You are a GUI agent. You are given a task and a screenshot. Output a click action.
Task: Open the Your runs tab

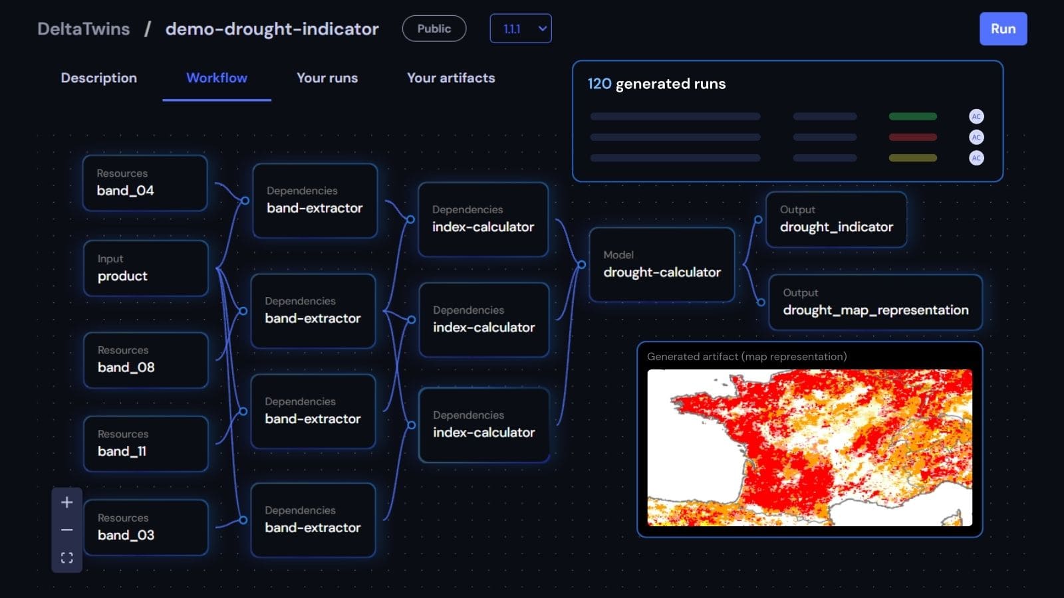327,78
